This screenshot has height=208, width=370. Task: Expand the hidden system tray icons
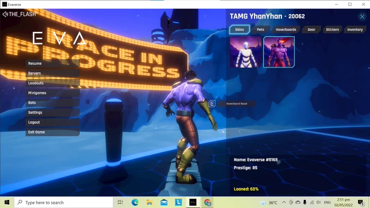284,203
